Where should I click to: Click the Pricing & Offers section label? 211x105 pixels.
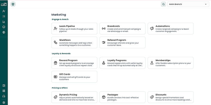pyautogui.click(x=60, y=88)
